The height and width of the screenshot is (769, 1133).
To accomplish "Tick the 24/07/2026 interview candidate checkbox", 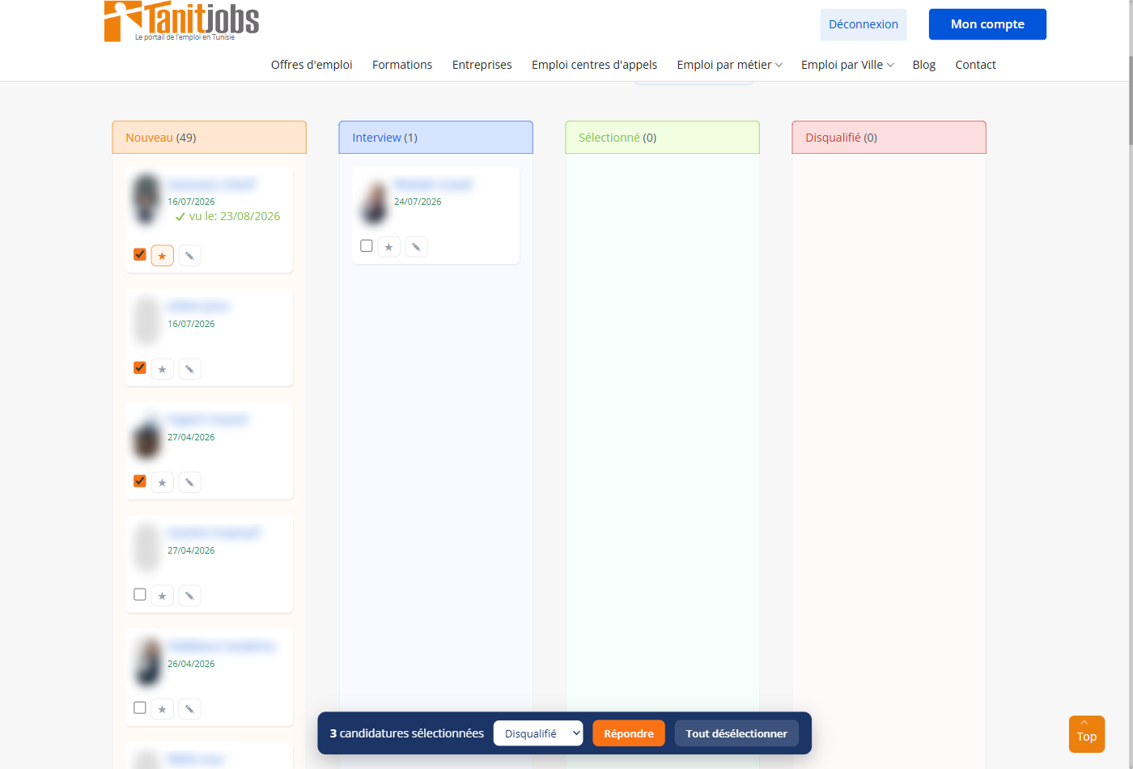I will coord(367,245).
